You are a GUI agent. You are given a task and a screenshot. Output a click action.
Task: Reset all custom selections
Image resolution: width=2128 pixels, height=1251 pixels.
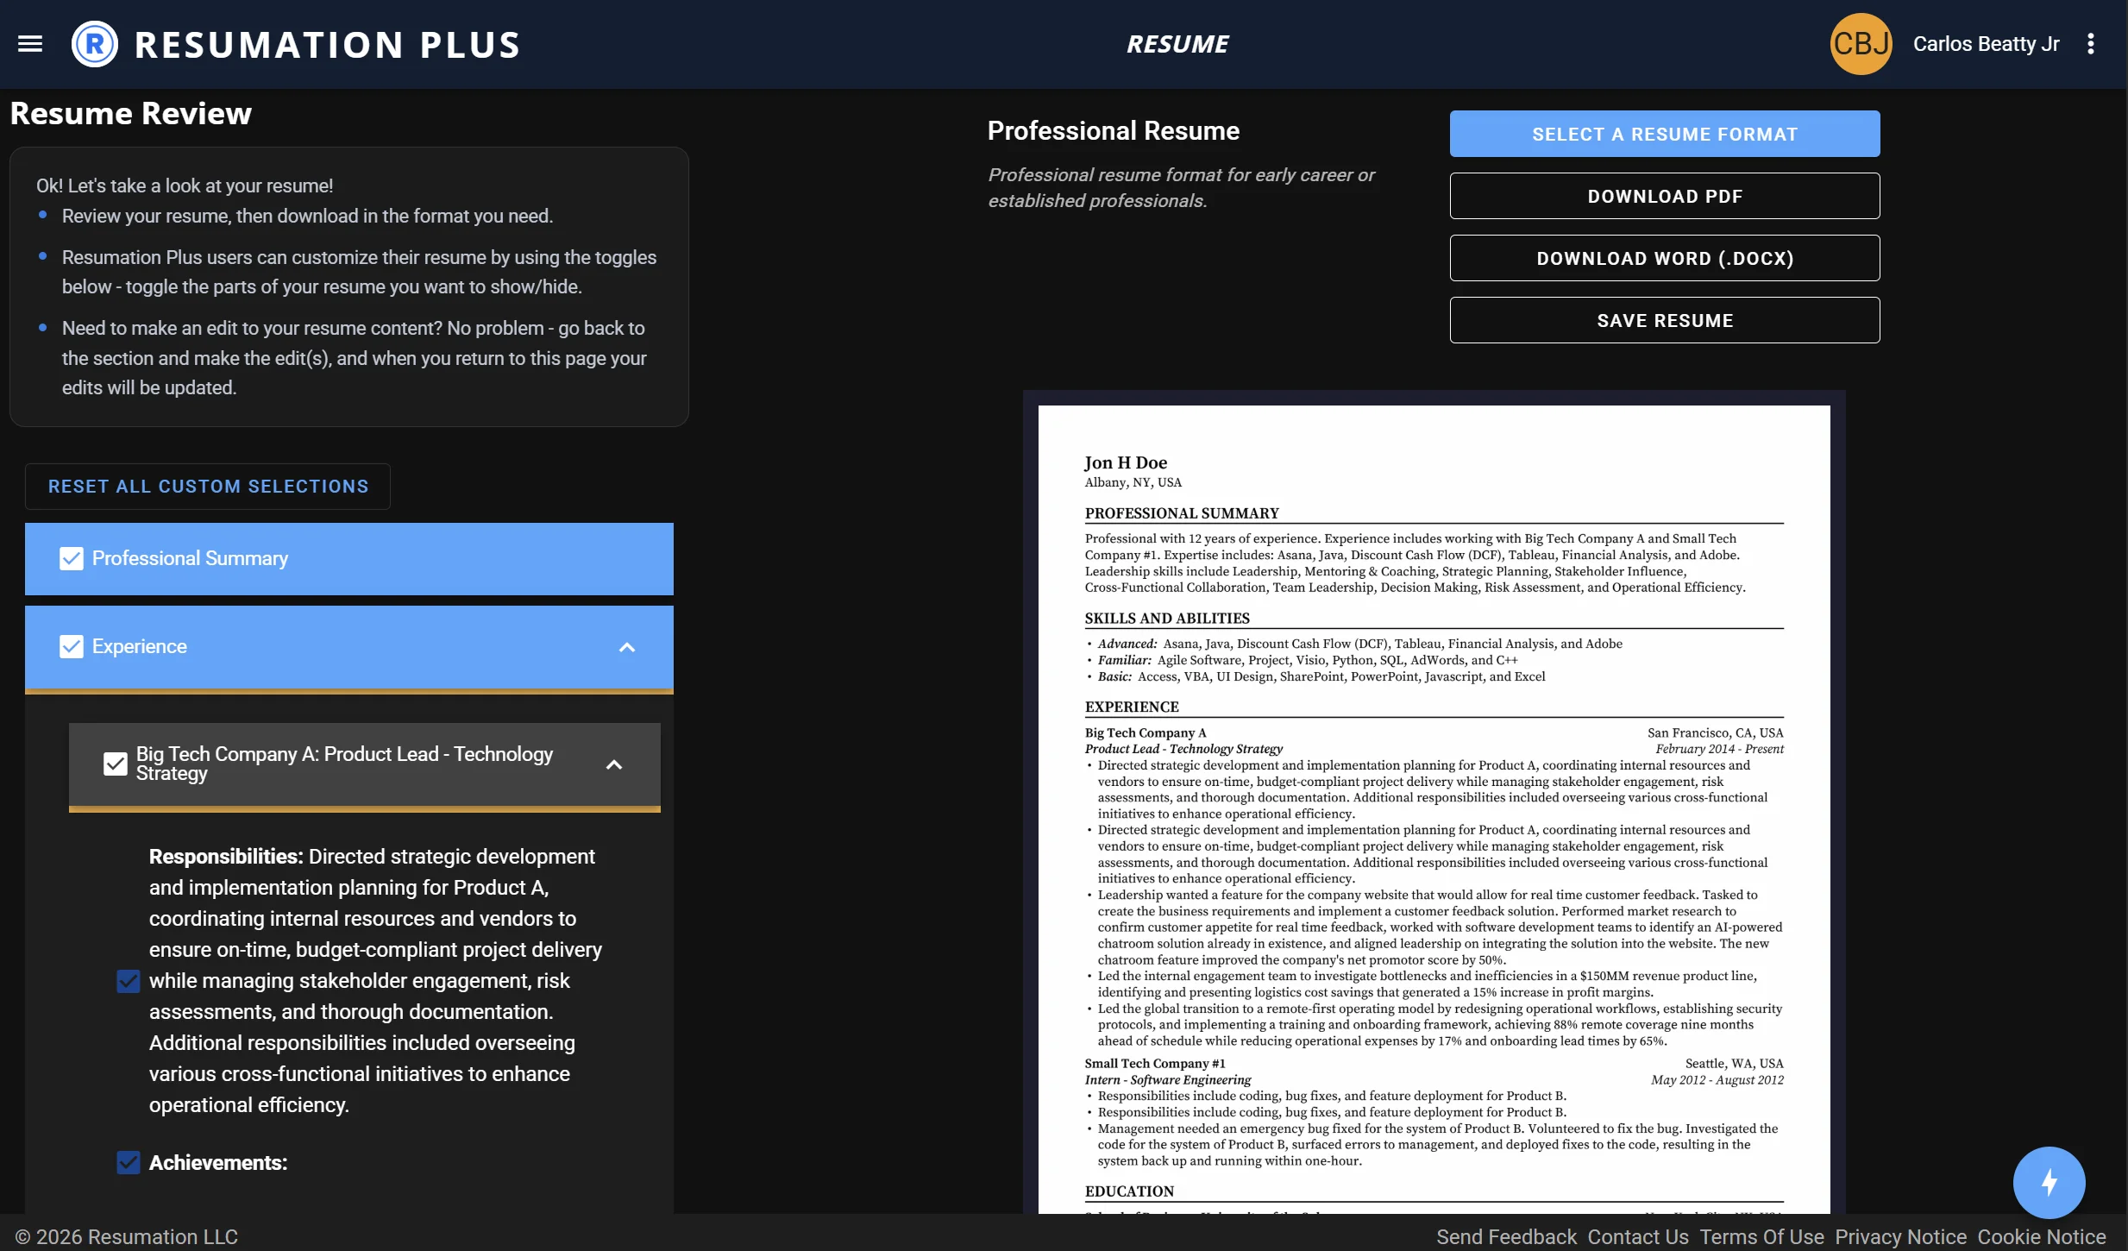pos(208,487)
